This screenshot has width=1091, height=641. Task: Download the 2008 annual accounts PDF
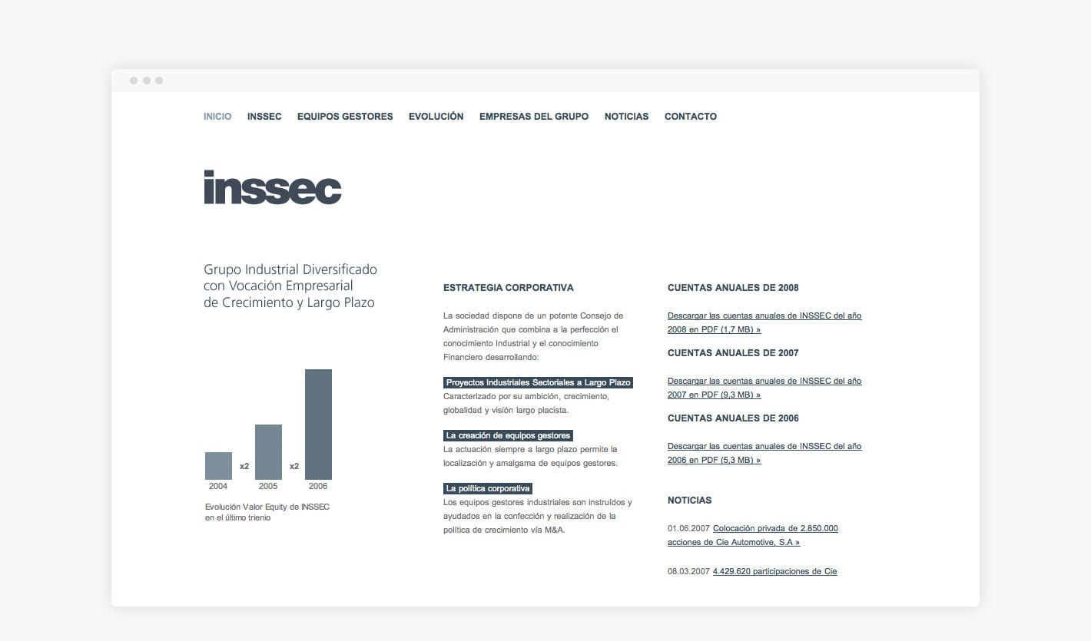tap(764, 322)
